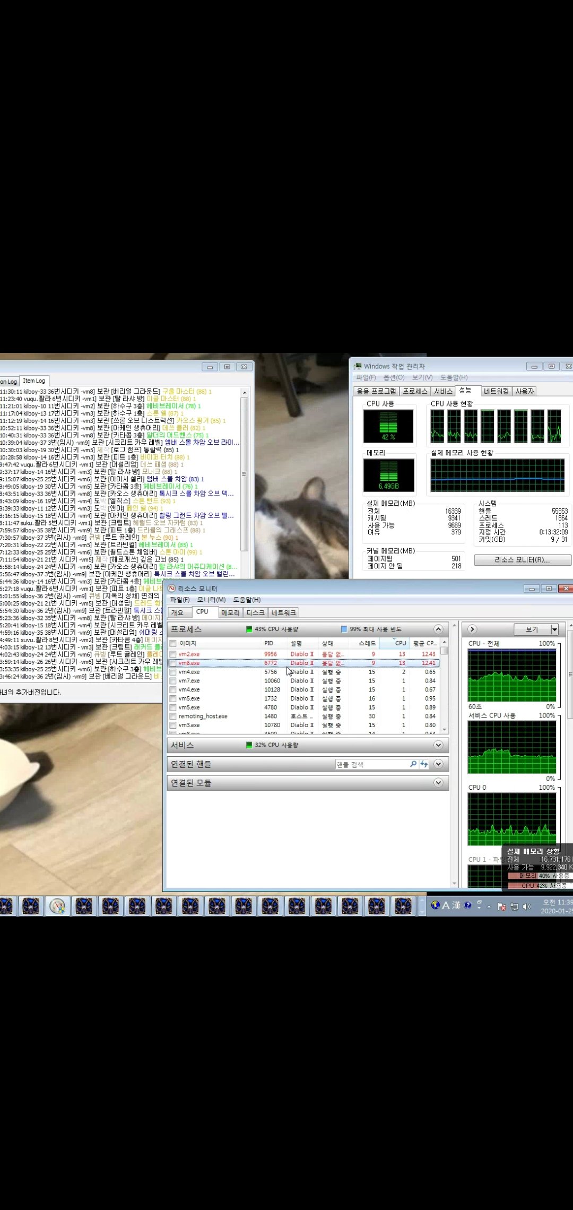Expand the 연결된 모듈 section chevron
The image size is (573, 1210).
point(438,783)
